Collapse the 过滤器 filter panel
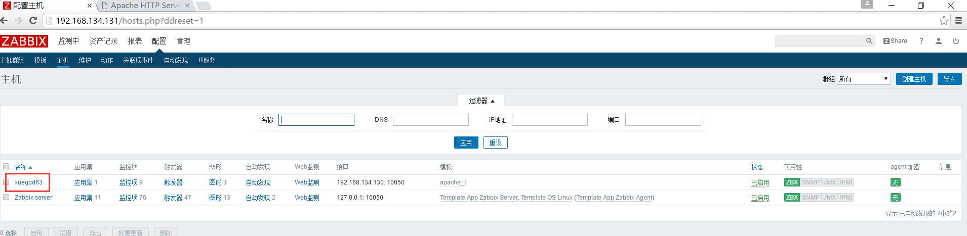The width and height of the screenshot is (967, 236). point(481,101)
